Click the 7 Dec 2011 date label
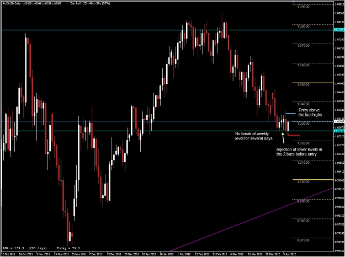This screenshot has width=345, height=257. [97, 254]
